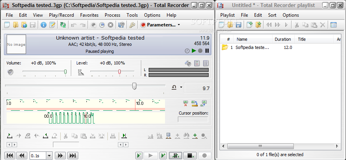Click the green play-plus button in bottom transport
The height and width of the screenshot is (160, 346).
click(x=163, y=156)
